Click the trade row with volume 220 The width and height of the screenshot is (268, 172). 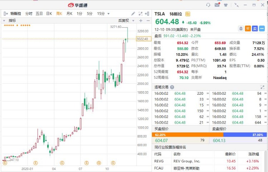(x=182, y=94)
